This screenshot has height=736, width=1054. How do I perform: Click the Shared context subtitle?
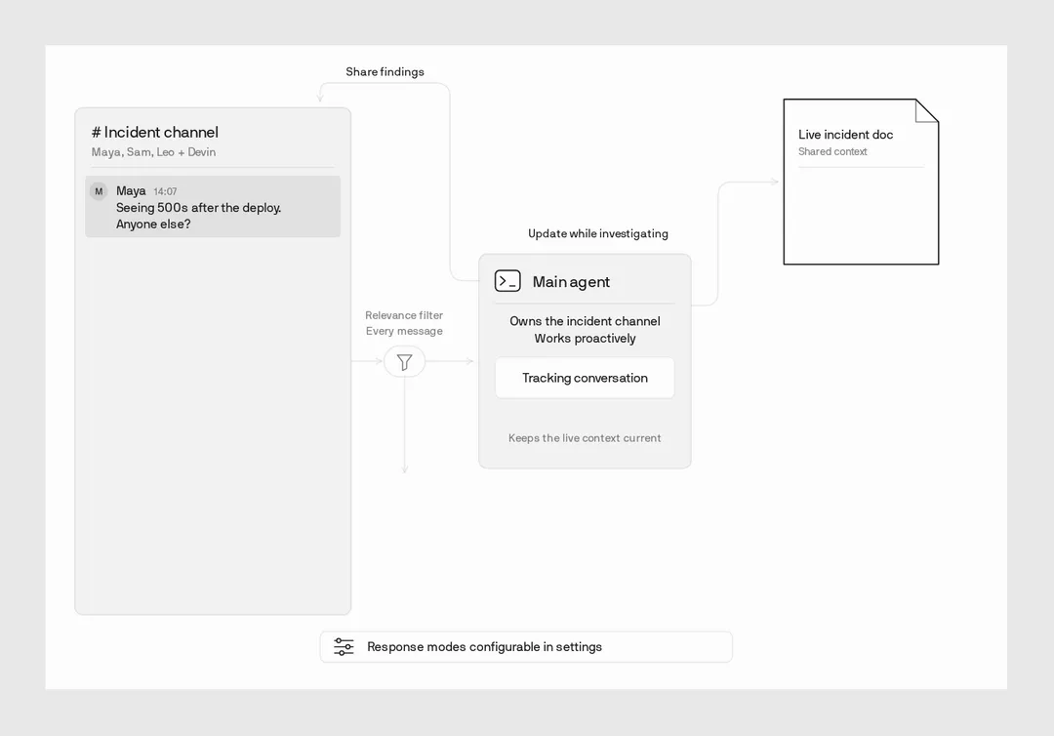(x=832, y=152)
